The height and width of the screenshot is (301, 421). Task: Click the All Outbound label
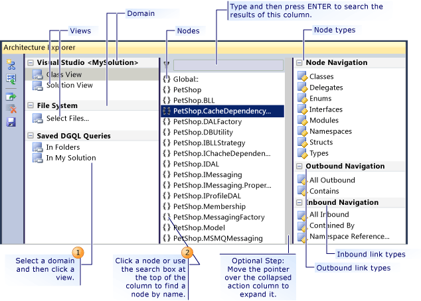pos(332,180)
